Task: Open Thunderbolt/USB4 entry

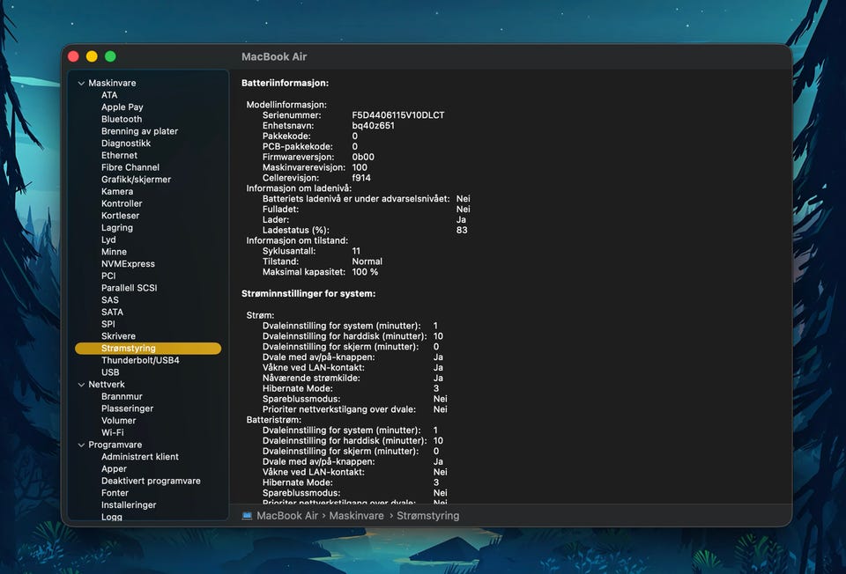Action: 140,360
